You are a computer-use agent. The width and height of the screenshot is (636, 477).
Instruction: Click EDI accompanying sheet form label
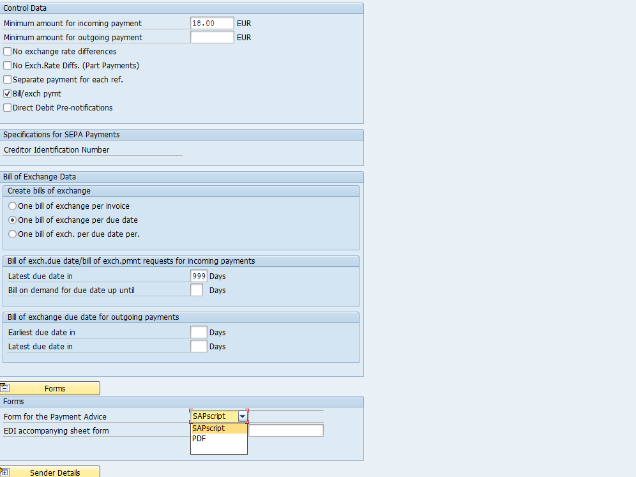(x=56, y=431)
